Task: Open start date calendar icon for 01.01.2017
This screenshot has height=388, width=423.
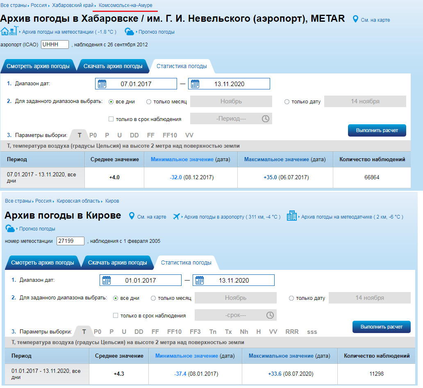Action: (107, 280)
